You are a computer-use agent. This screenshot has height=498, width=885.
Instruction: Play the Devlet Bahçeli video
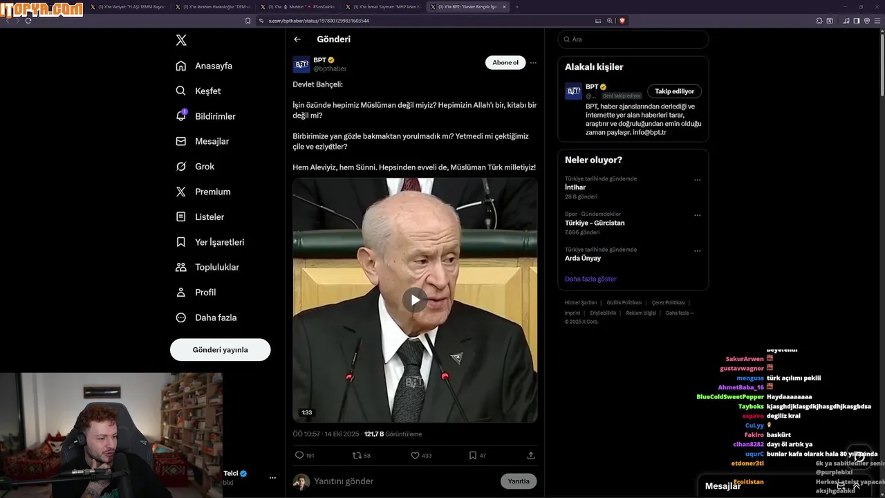[x=415, y=300]
